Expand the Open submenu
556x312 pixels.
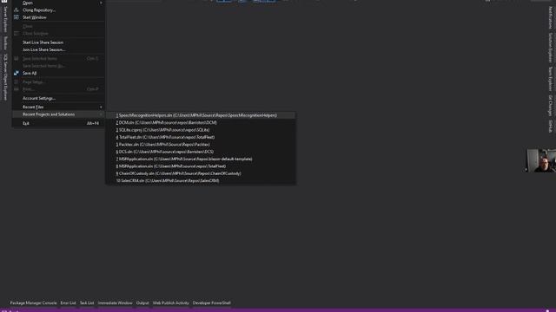point(58,3)
